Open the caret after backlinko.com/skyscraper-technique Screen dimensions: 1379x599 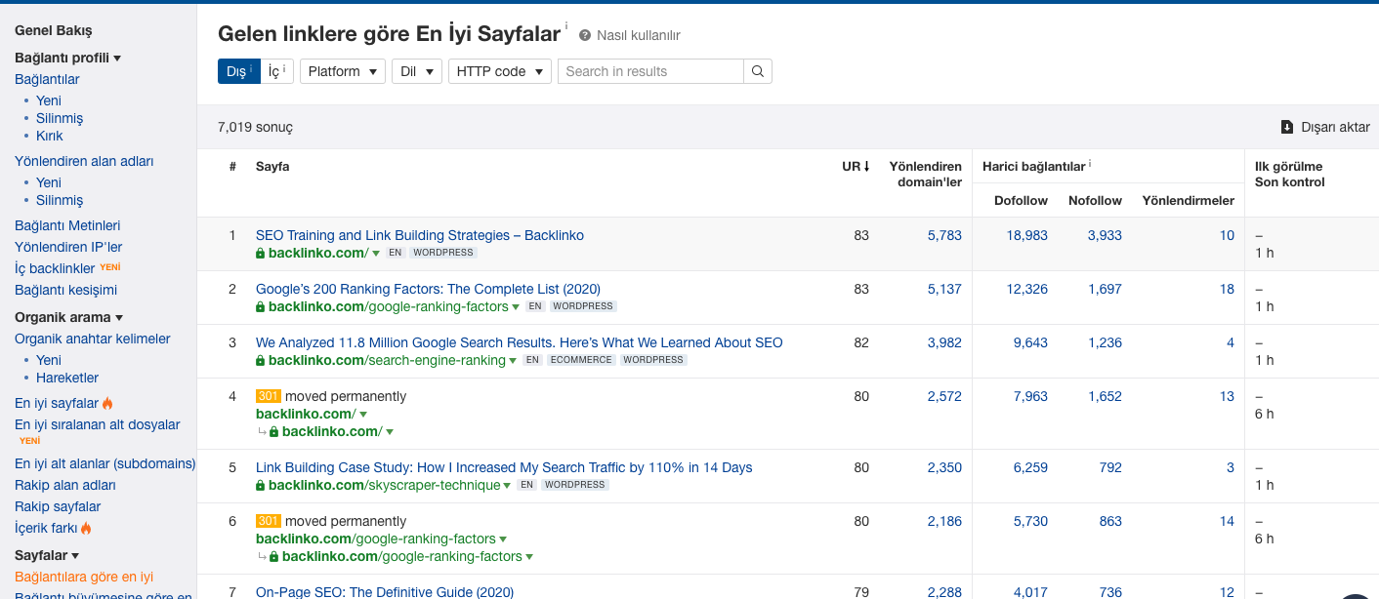[508, 486]
